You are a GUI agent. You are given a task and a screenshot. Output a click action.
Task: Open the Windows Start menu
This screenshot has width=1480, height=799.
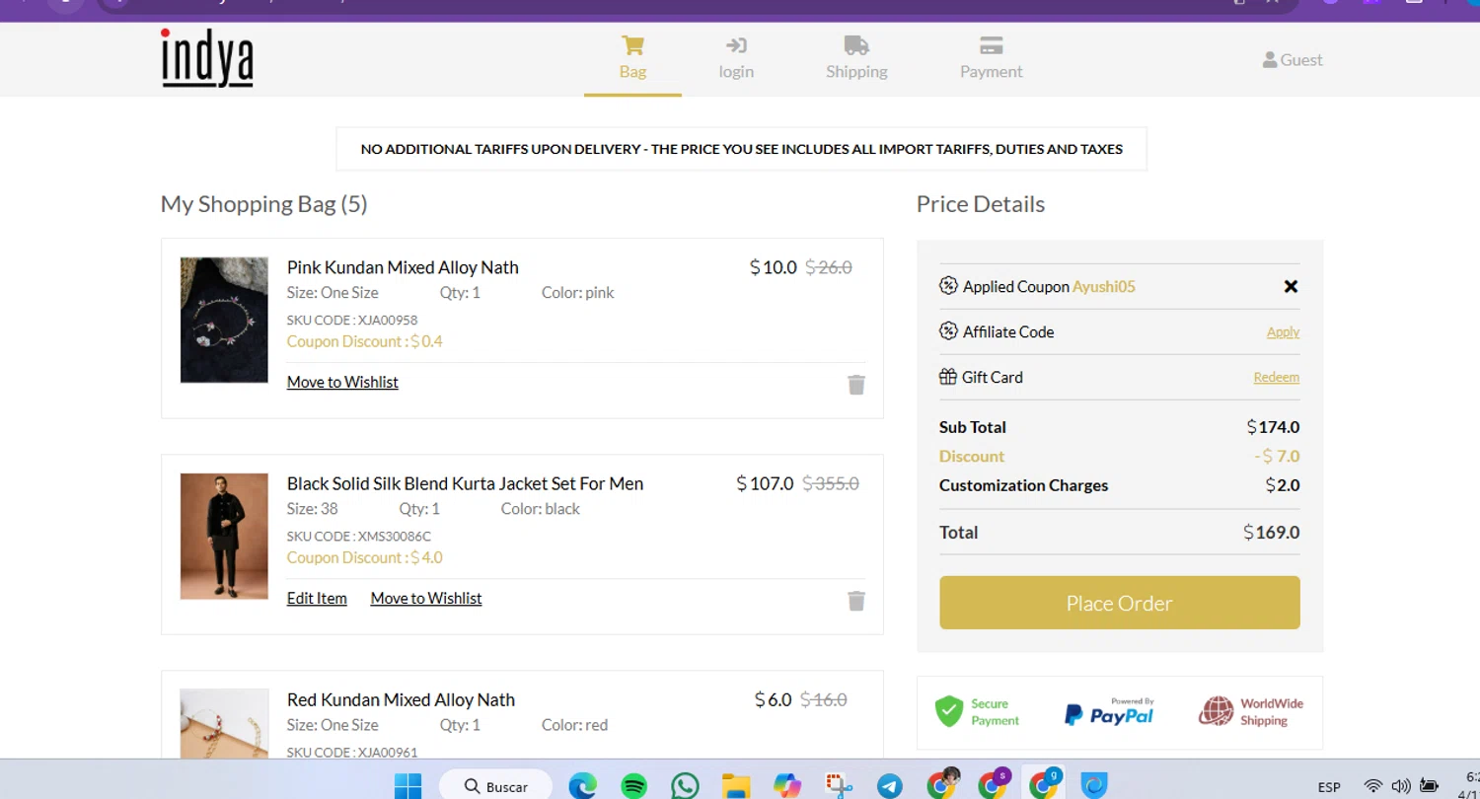pyautogui.click(x=408, y=786)
